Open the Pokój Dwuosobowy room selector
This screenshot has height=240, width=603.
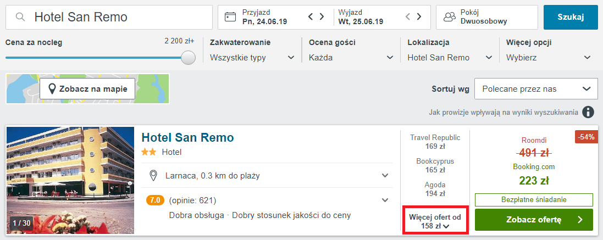click(x=486, y=17)
